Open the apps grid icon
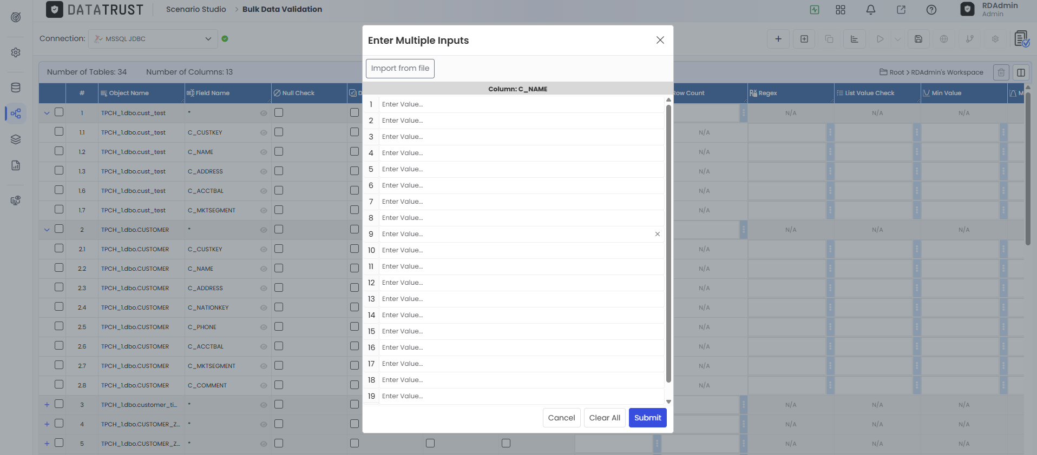 841,10
